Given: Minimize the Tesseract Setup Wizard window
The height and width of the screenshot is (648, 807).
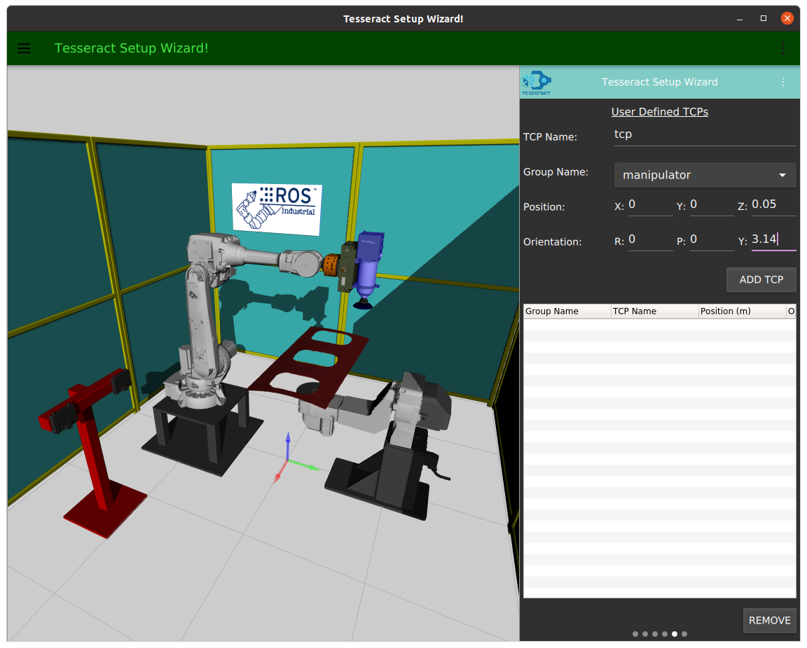Looking at the screenshot, I should [x=740, y=18].
